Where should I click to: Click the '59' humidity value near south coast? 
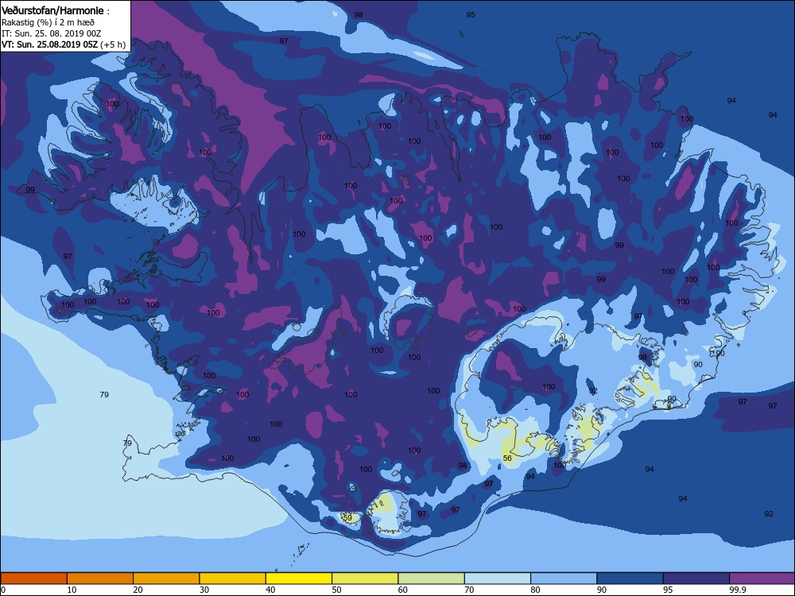(347, 518)
